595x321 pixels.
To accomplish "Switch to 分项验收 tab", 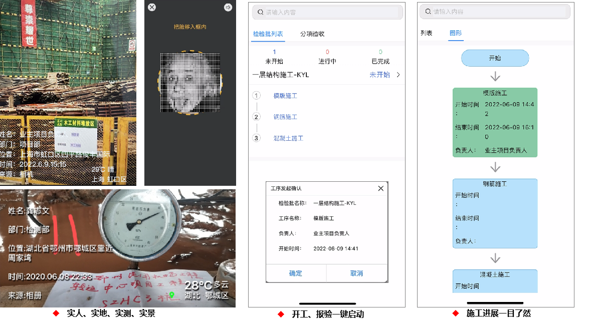I will coord(312,34).
